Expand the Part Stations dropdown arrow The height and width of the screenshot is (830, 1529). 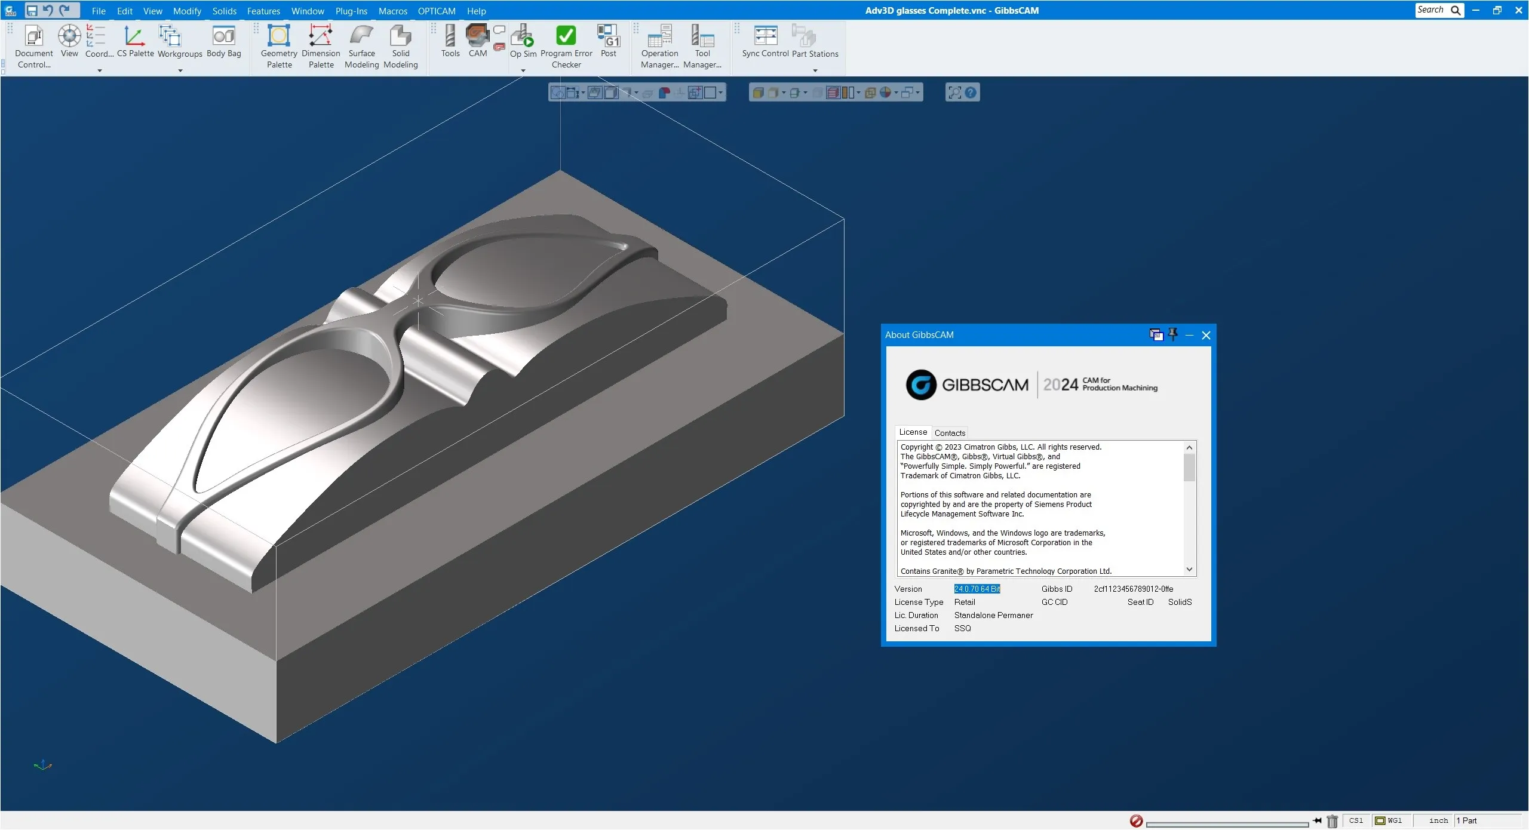click(815, 70)
